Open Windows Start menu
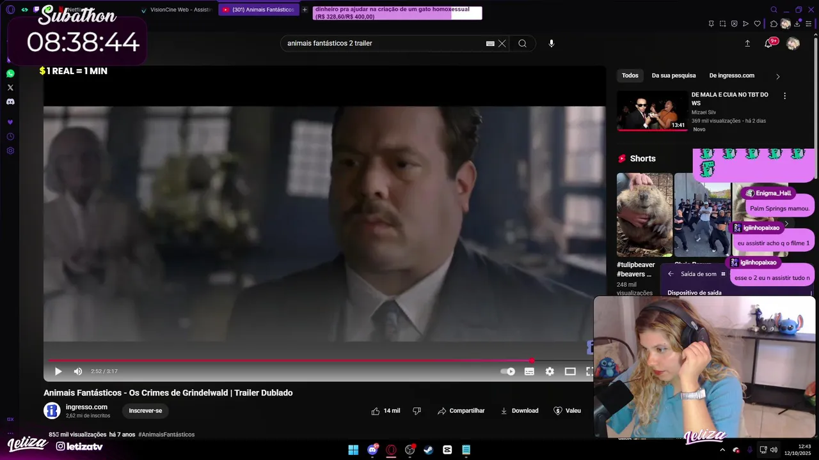Viewport: 819px width, 460px height. click(x=353, y=450)
